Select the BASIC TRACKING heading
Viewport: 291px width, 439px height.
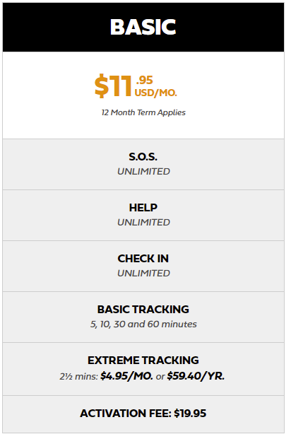point(143,310)
